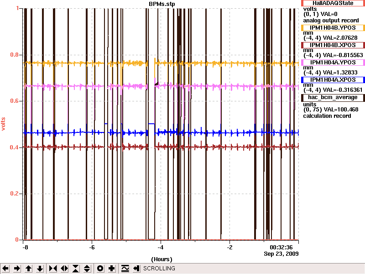Click the 0.8 y-axis tick label
Screen dimensions: 365x274
click(15, 55)
